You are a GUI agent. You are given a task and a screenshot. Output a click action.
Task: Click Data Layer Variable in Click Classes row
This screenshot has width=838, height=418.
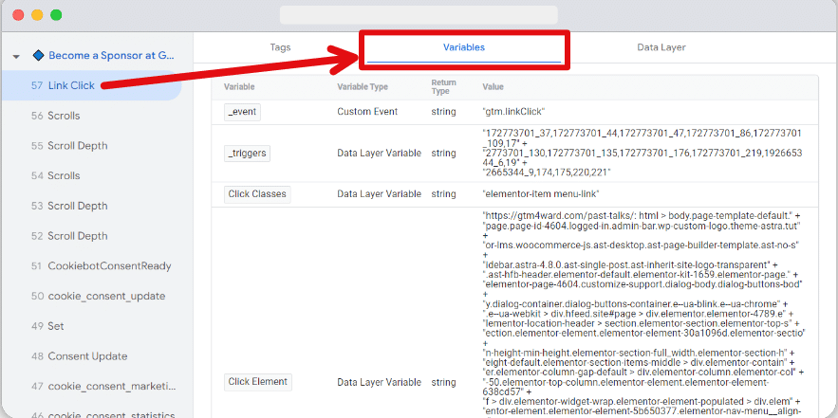click(x=379, y=194)
